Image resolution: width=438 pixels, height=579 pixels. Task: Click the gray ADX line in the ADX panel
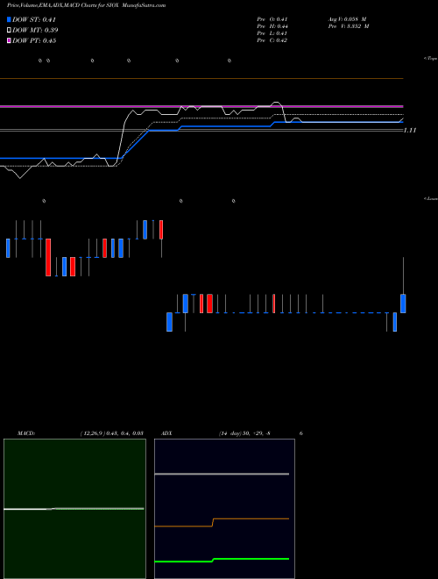point(222,474)
